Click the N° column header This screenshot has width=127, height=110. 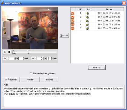pos(80,9)
